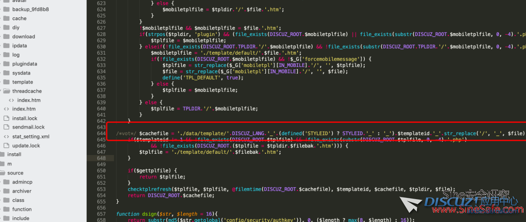Click line number 644 in gutter
Viewport: 526px width, 222px height.
pos(101,133)
